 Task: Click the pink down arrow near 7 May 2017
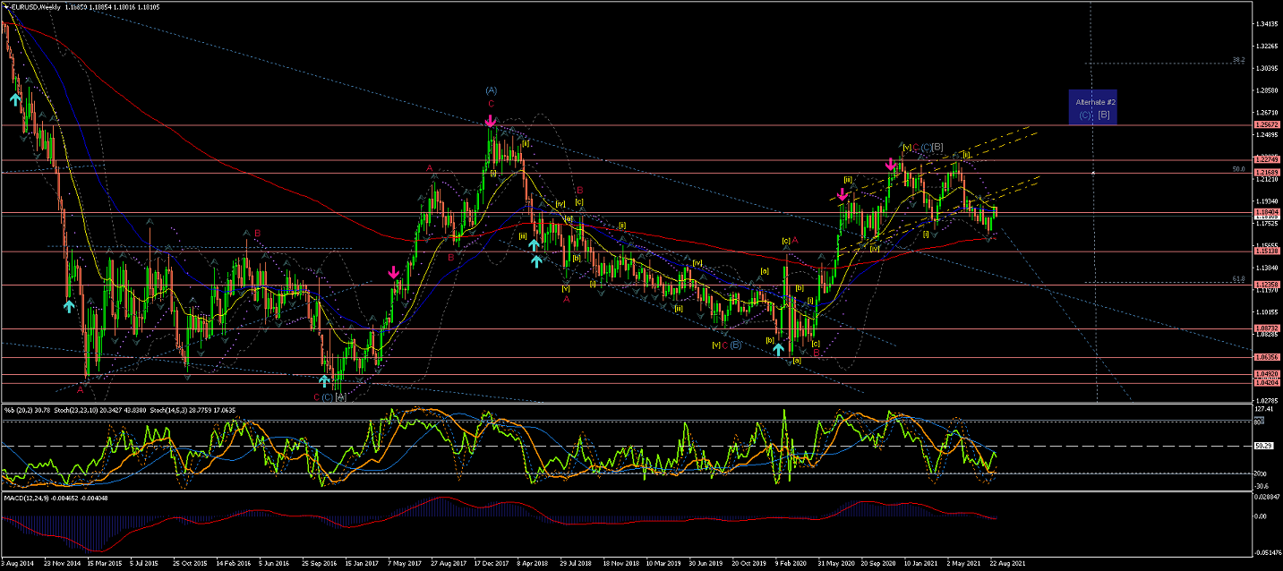click(394, 272)
